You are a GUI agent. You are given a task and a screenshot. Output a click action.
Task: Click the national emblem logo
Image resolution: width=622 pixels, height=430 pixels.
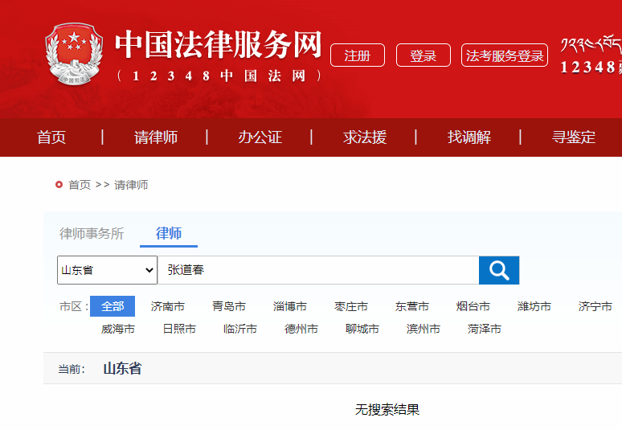[74, 56]
